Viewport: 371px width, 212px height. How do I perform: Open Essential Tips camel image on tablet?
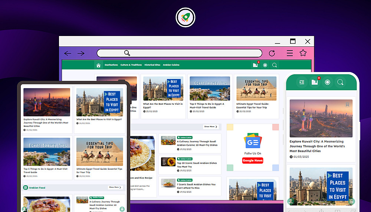click(x=99, y=152)
